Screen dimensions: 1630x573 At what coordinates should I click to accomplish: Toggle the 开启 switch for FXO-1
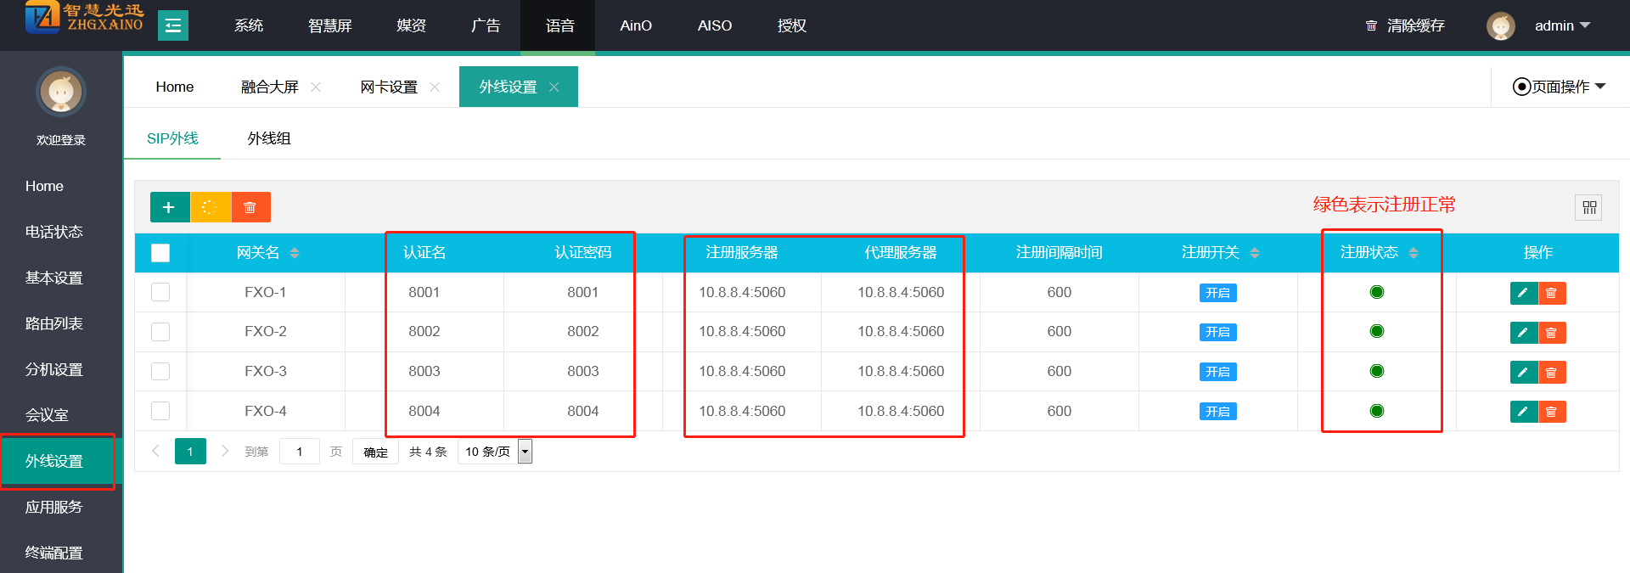point(1217,293)
